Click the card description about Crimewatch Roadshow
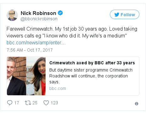 pyautogui.click(x=91, y=76)
